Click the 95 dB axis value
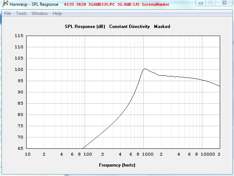This screenshot has height=176, width=234. click(x=20, y=81)
